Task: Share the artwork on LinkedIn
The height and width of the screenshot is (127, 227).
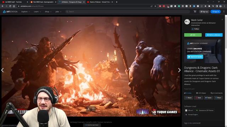Action: 218,98
